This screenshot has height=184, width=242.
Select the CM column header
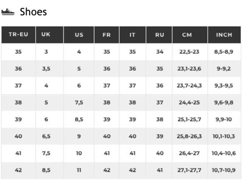tap(190, 35)
